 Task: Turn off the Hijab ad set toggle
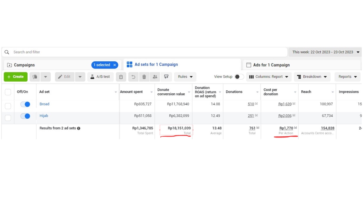(x=25, y=116)
